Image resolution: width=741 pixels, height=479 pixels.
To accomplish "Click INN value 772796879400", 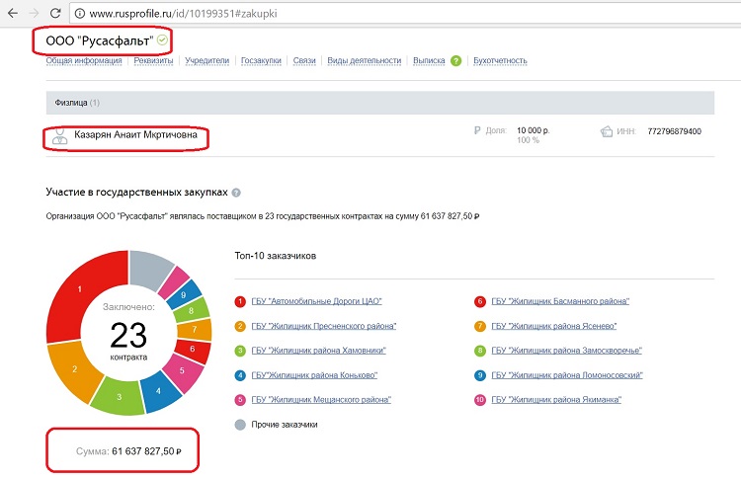I will click(x=675, y=131).
